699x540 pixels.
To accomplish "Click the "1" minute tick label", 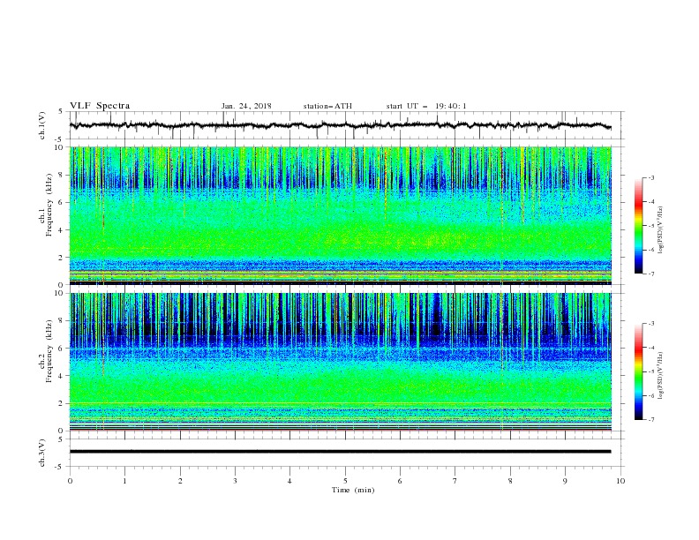I will [x=124, y=481].
